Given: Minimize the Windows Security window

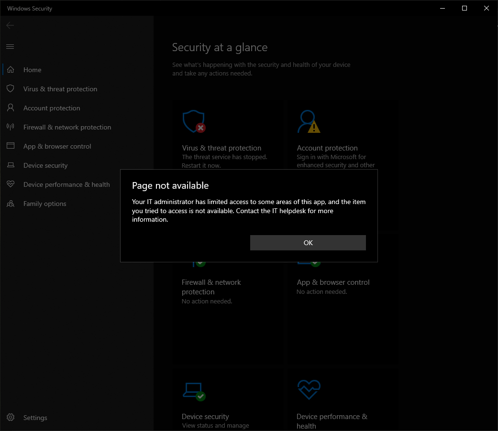Looking at the screenshot, I should [x=443, y=8].
